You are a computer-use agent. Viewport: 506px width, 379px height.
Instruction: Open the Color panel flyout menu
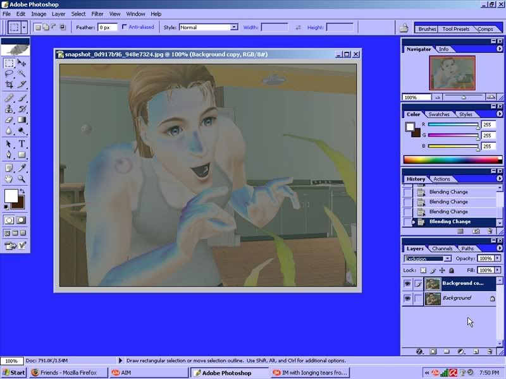point(500,114)
